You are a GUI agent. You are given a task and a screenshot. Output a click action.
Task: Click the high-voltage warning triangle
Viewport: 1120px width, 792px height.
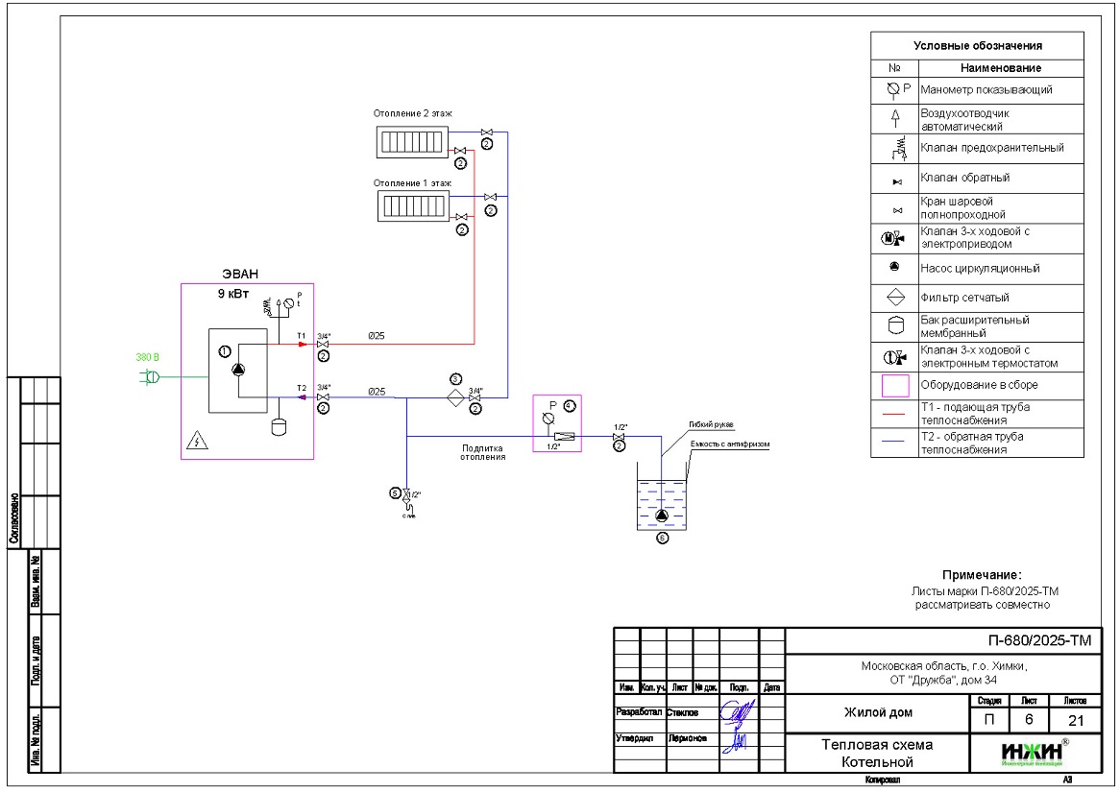tap(196, 441)
